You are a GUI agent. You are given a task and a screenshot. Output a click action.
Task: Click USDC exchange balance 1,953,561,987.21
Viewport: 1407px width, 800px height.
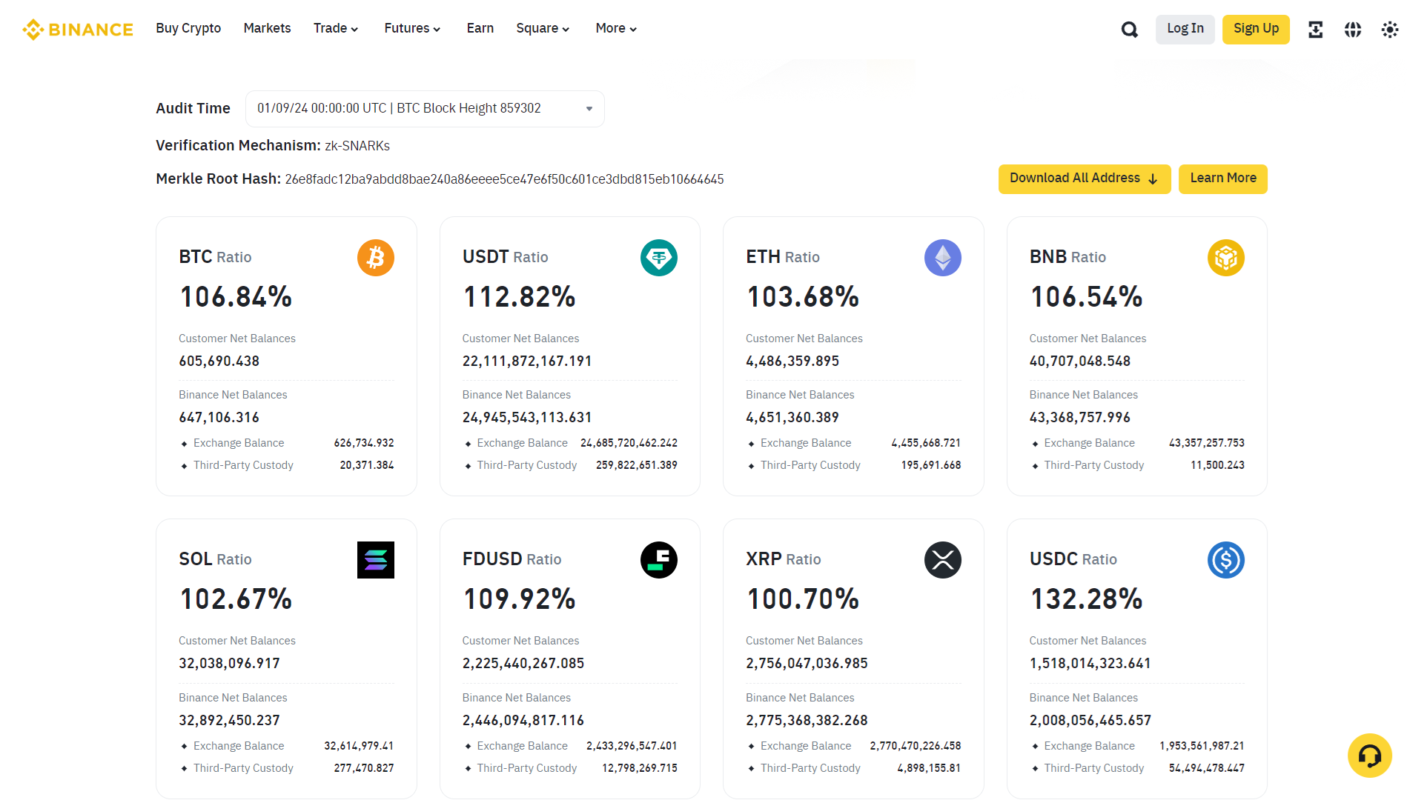[1202, 746]
